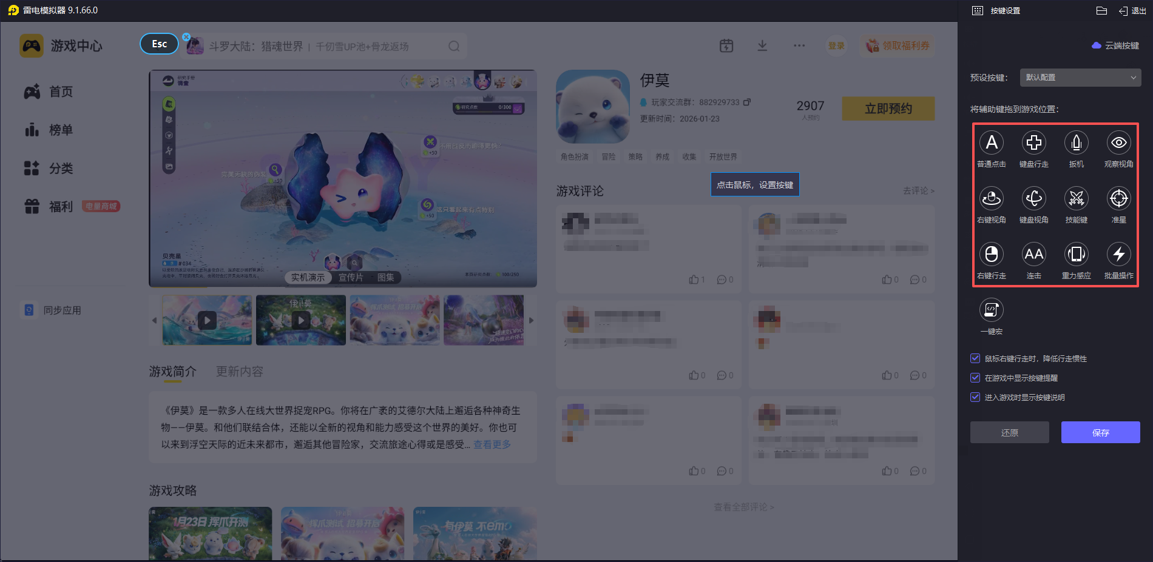Click the 退出 exit button
This screenshot has height=562, width=1153.
(x=1132, y=11)
